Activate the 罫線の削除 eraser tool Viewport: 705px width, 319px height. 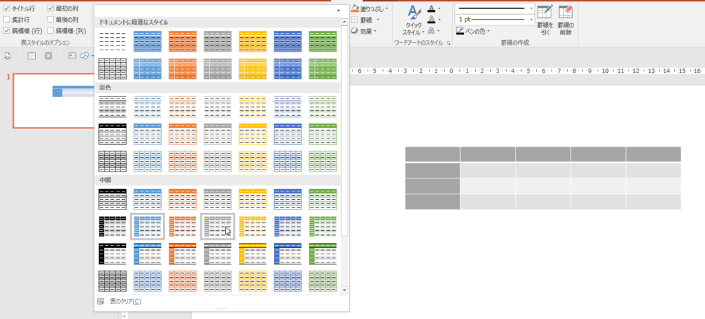pyautogui.click(x=566, y=21)
